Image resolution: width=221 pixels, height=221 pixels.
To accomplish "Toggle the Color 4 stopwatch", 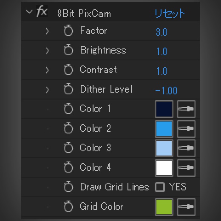I will point(68,167).
